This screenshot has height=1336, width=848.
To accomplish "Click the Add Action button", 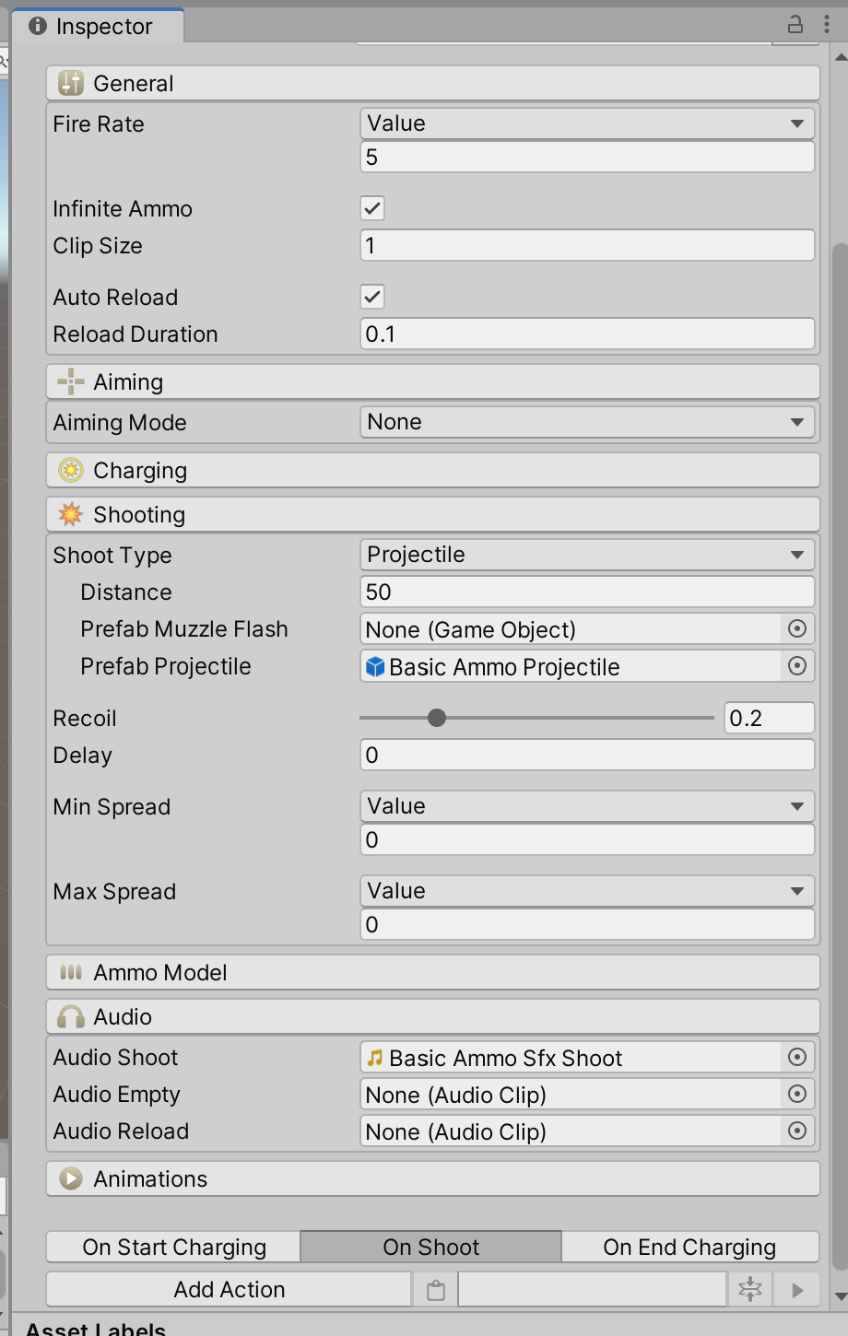I will point(230,1290).
